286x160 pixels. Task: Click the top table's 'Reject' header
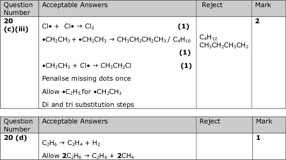212,5
